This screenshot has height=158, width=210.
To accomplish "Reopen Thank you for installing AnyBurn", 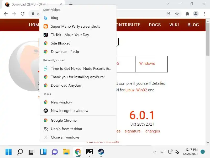I will point(78,77).
